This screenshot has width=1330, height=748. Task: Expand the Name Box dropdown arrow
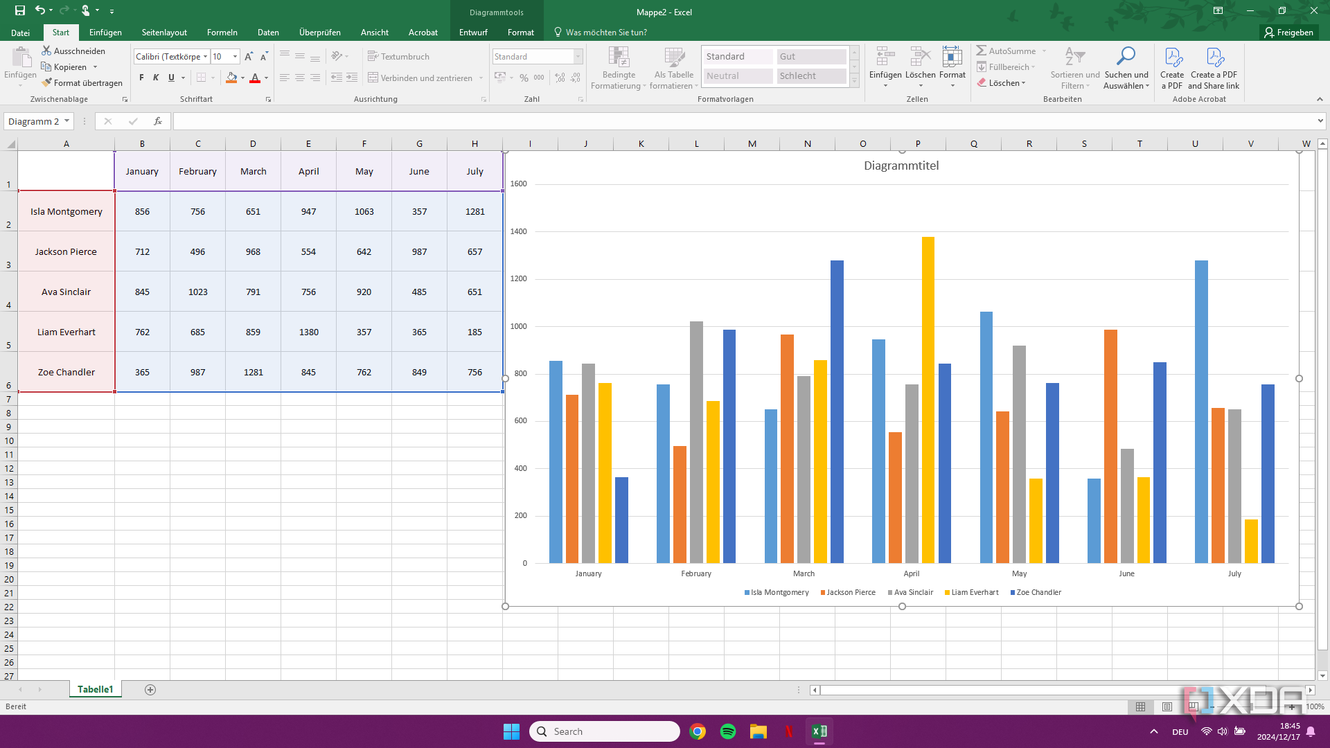pyautogui.click(x=66, y=121)
